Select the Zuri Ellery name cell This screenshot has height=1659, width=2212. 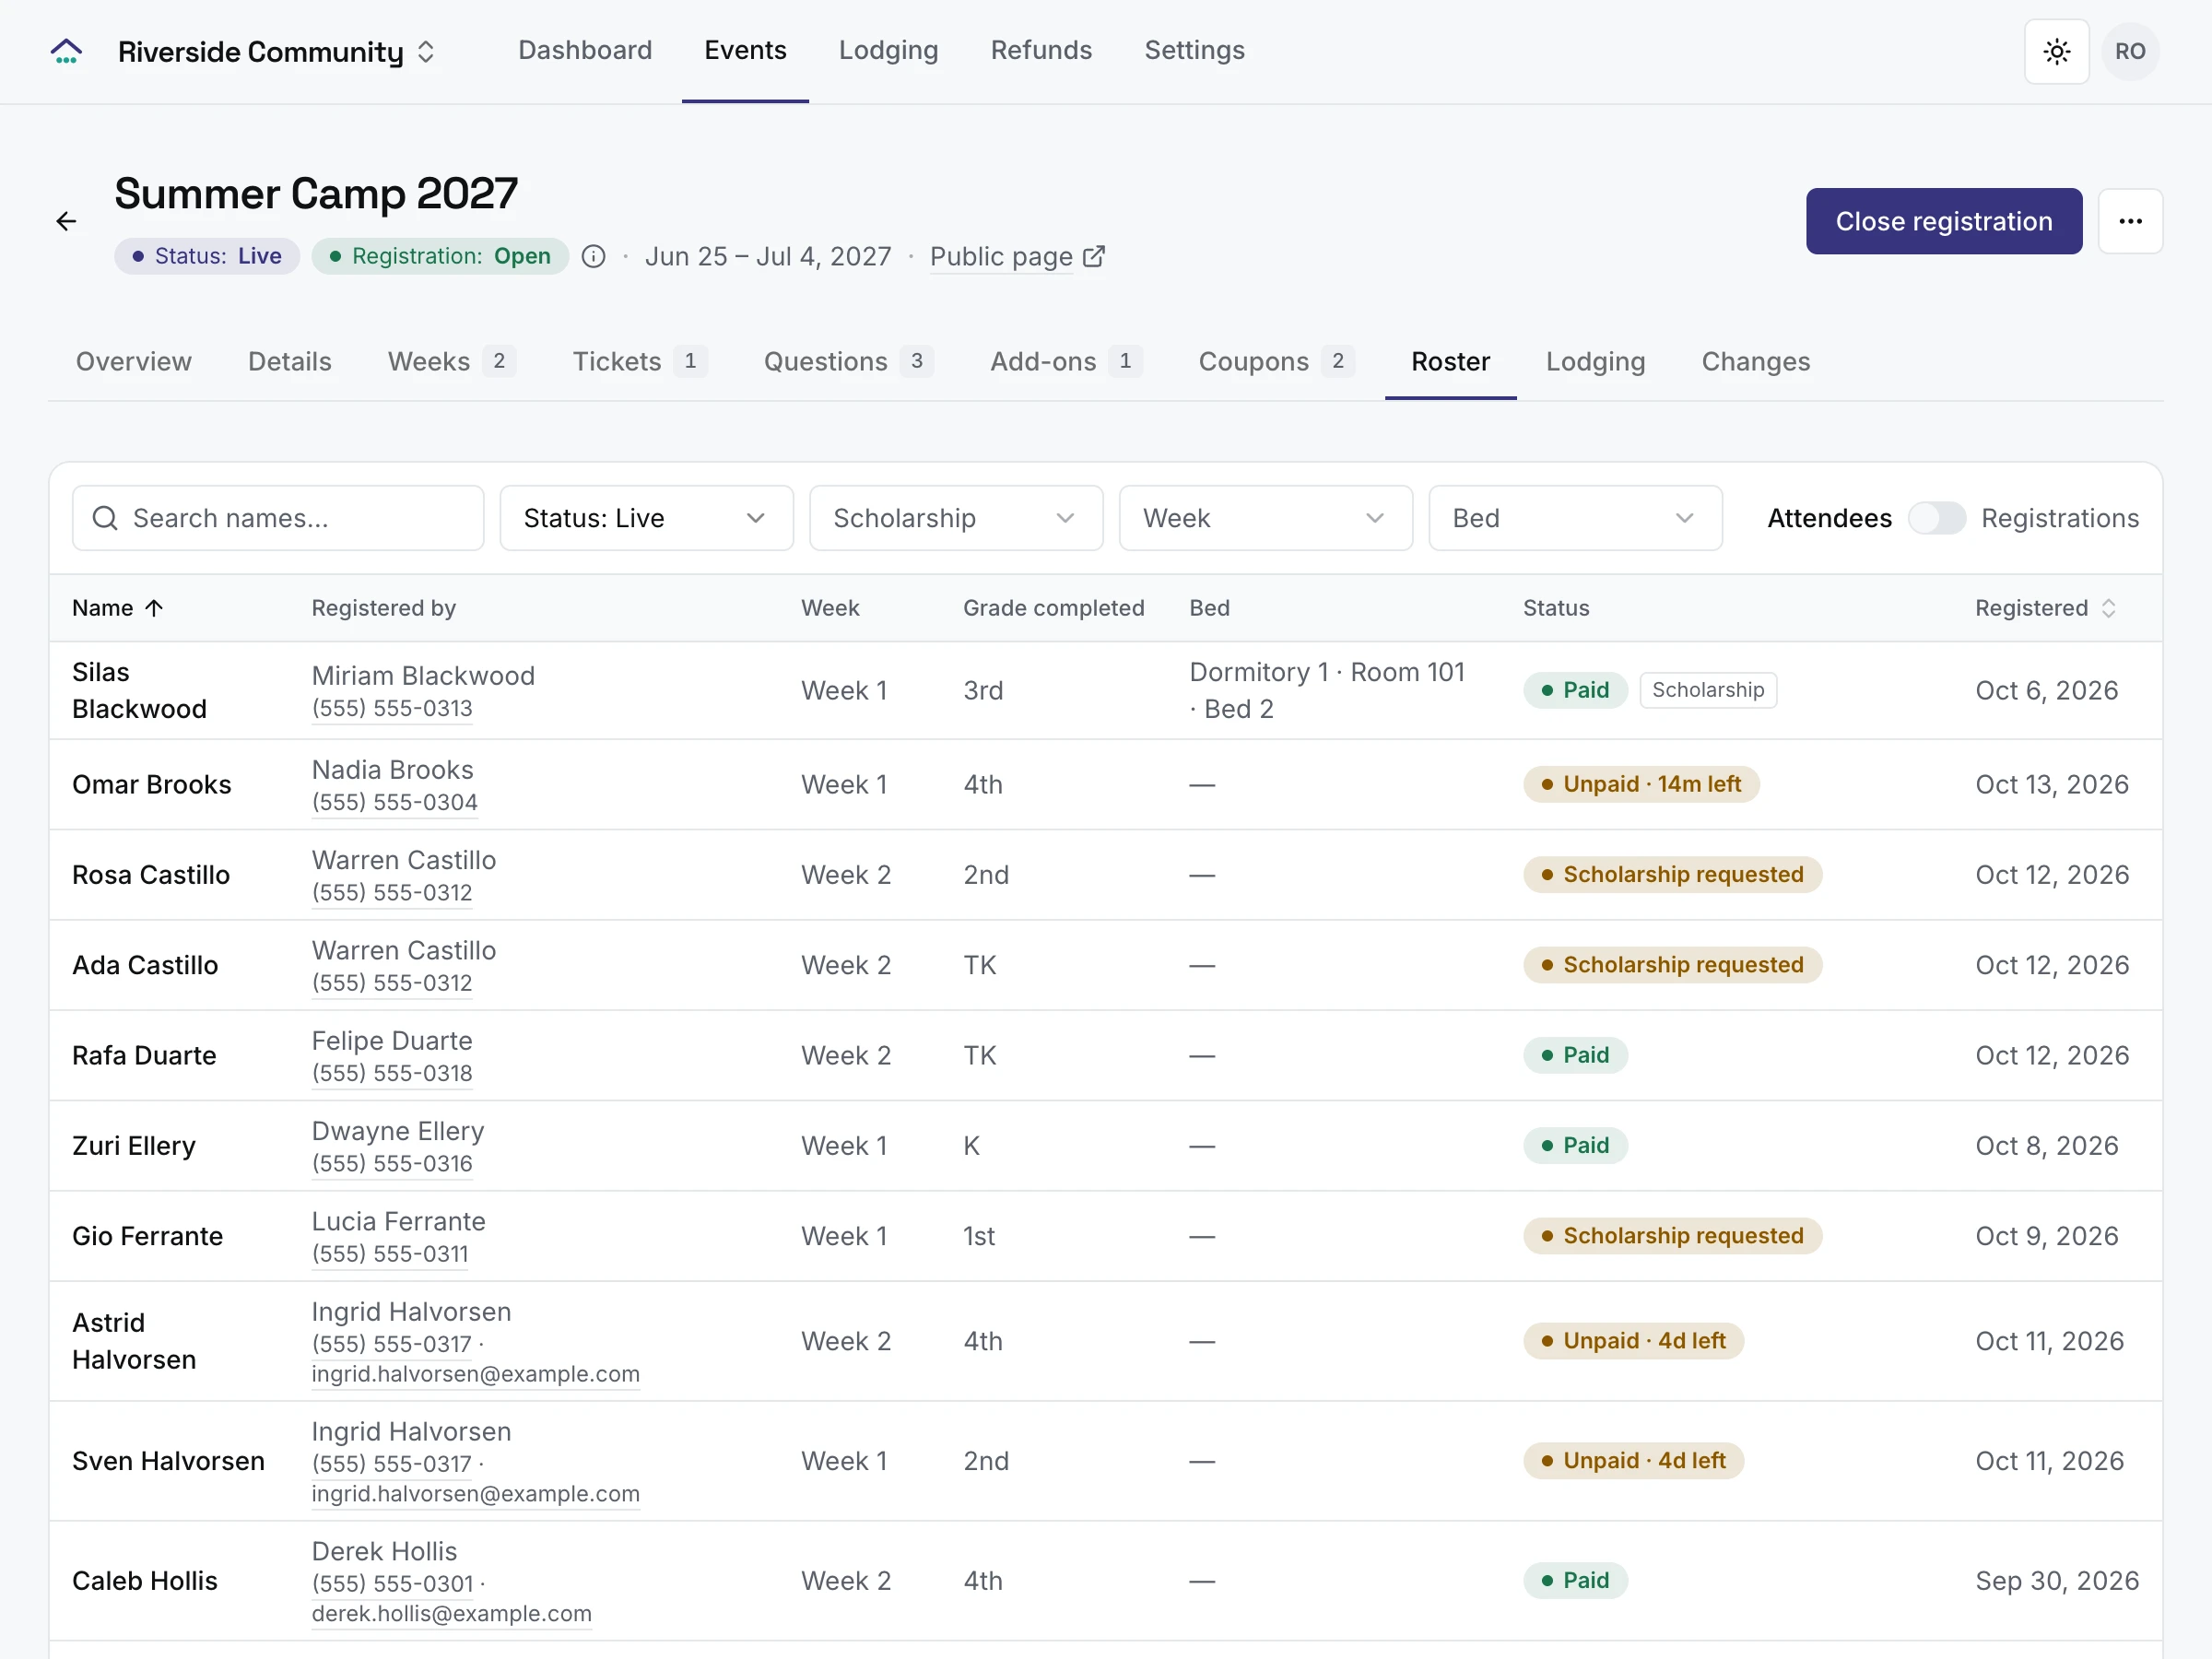[x=134, y=1146]
